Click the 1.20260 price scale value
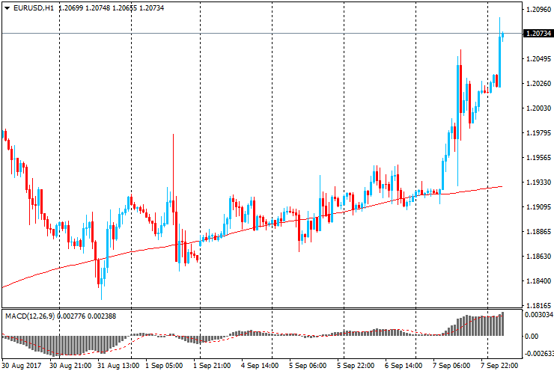Viewport: 554px width, 374px height. coord(538,84)
